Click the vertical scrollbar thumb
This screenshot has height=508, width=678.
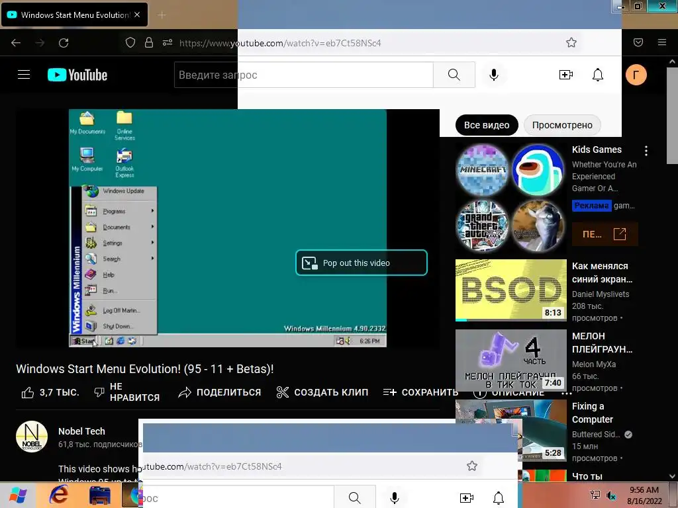pyautogui.click(x=672, y=115)
